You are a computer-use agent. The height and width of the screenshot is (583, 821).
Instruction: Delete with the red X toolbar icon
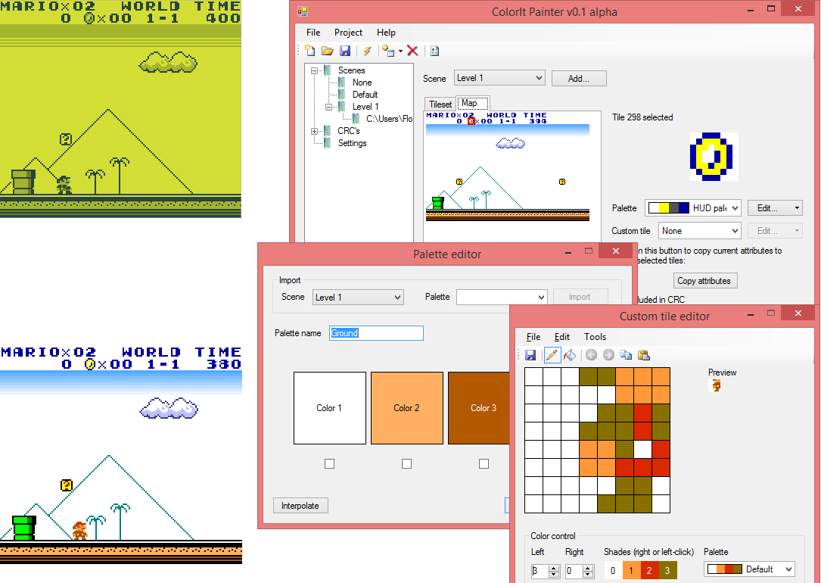click(x=412, y=51)
